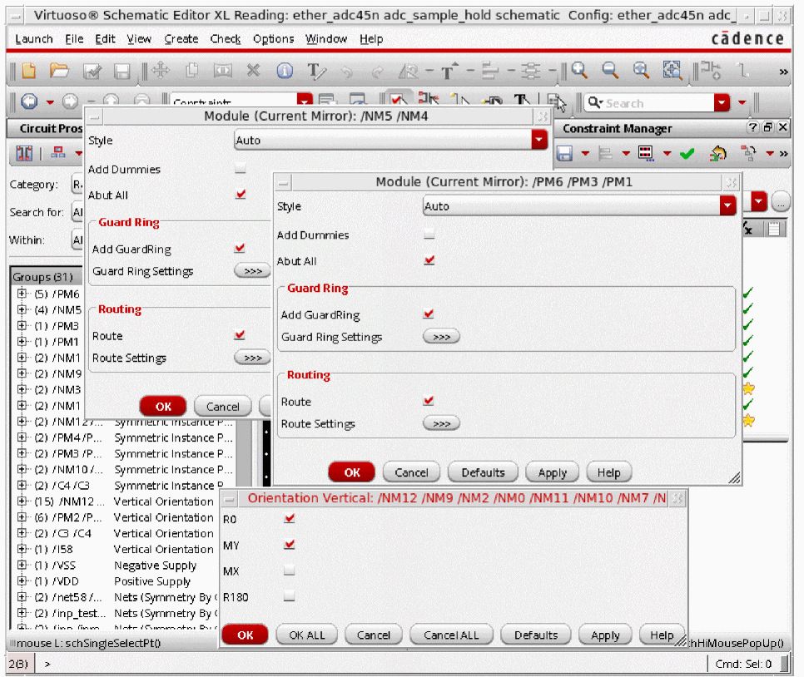Screen dimensions: 804x677
Task: Enable Add Dummies in PM6 PM3 PM1 dialog
Action: (x=429, y=235)
